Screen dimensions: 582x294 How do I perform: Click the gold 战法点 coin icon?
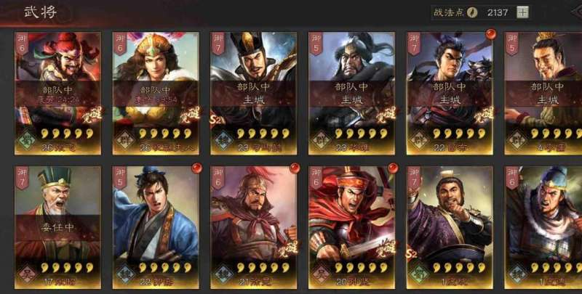click(x=471, y=12)
